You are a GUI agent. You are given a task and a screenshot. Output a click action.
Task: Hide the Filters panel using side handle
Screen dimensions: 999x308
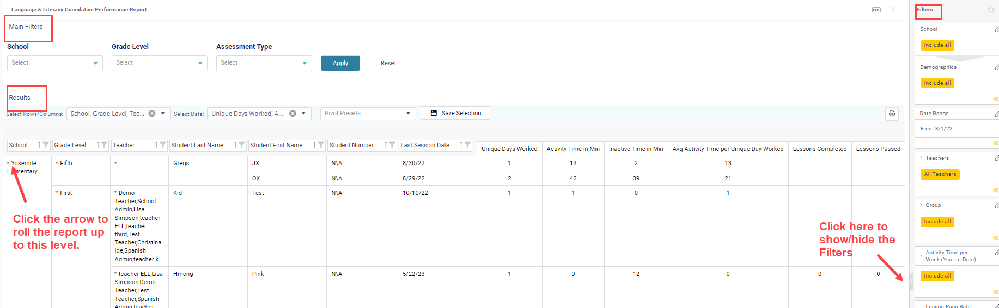pyautogui.click(x=911, y=281)
